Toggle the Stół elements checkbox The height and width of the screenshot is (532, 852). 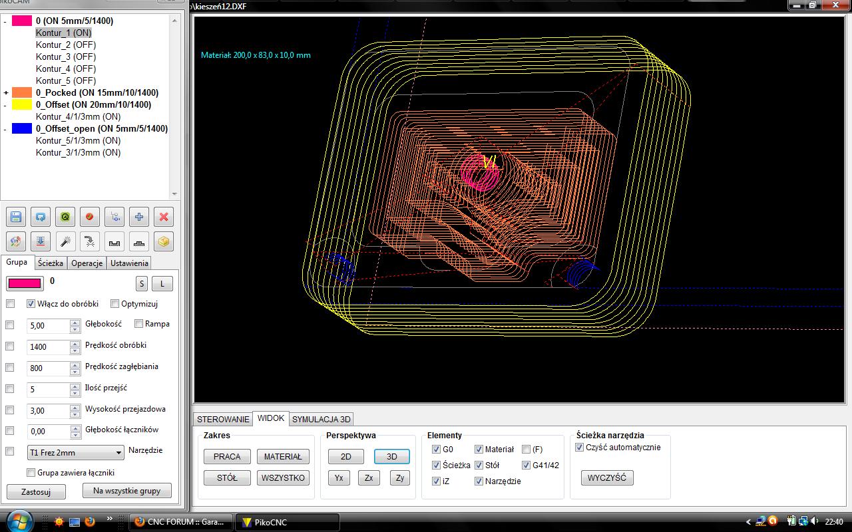[x=479, y=465]
